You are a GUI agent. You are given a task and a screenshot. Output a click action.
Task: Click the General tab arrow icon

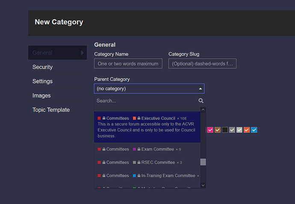82,53
